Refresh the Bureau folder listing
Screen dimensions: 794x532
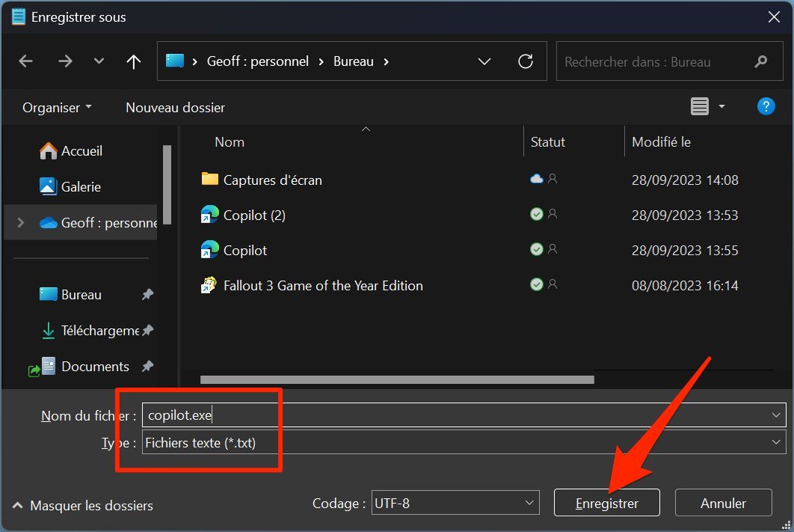(526, 61)
